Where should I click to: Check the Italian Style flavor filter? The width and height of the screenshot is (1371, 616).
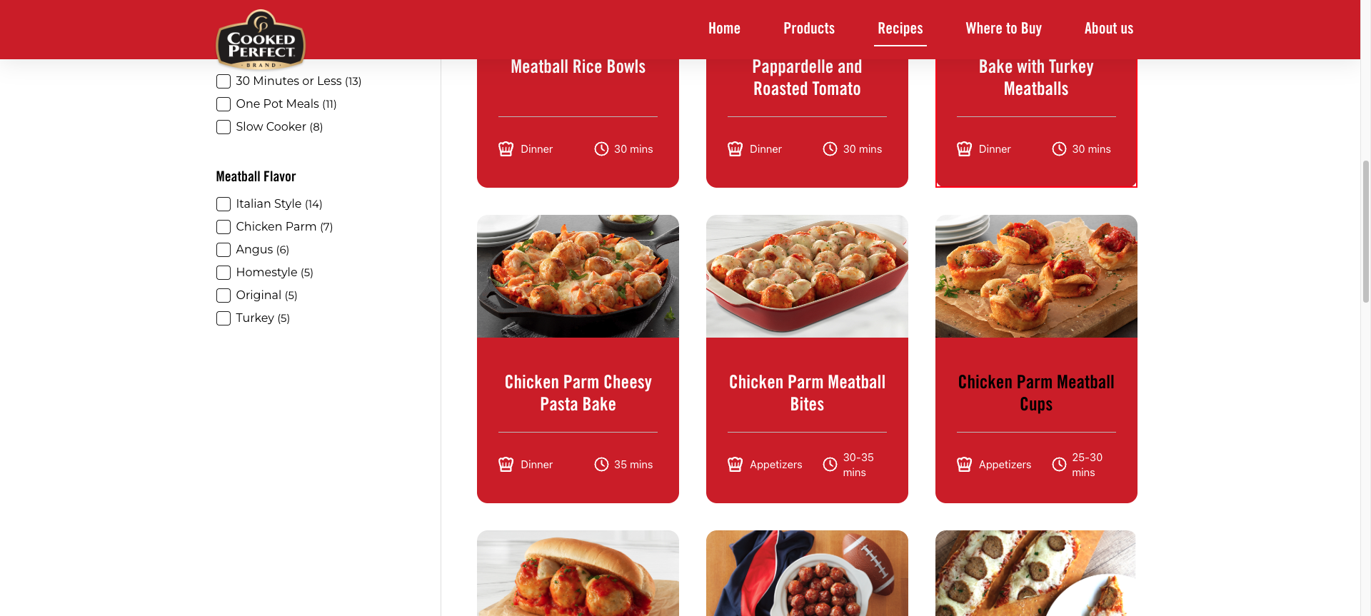(x=224, y=204)
